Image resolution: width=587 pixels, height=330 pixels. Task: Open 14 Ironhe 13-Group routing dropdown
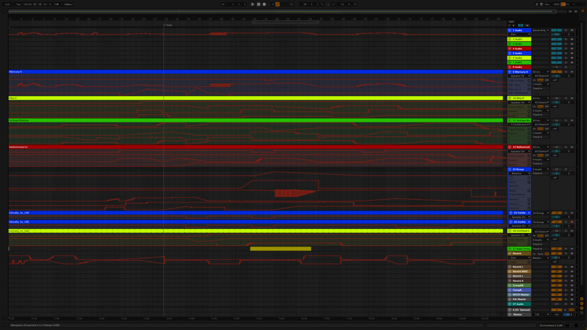(x=540, y=213)
